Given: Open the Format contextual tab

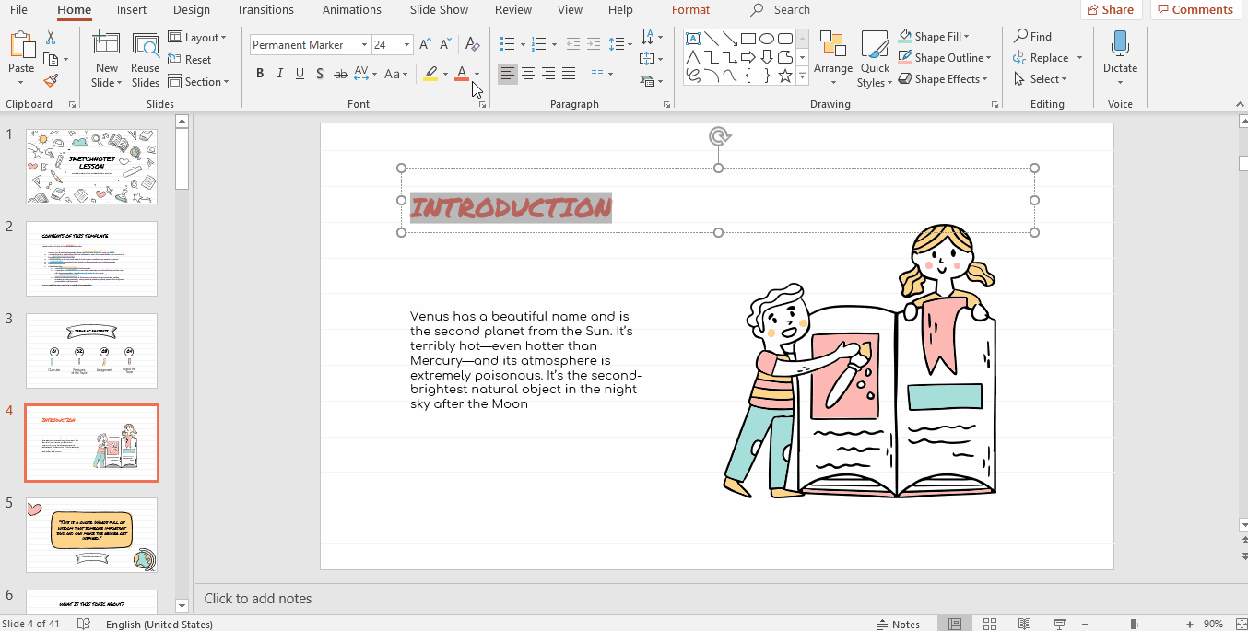Looking at the screenshot, I should (x=690, y=10).
